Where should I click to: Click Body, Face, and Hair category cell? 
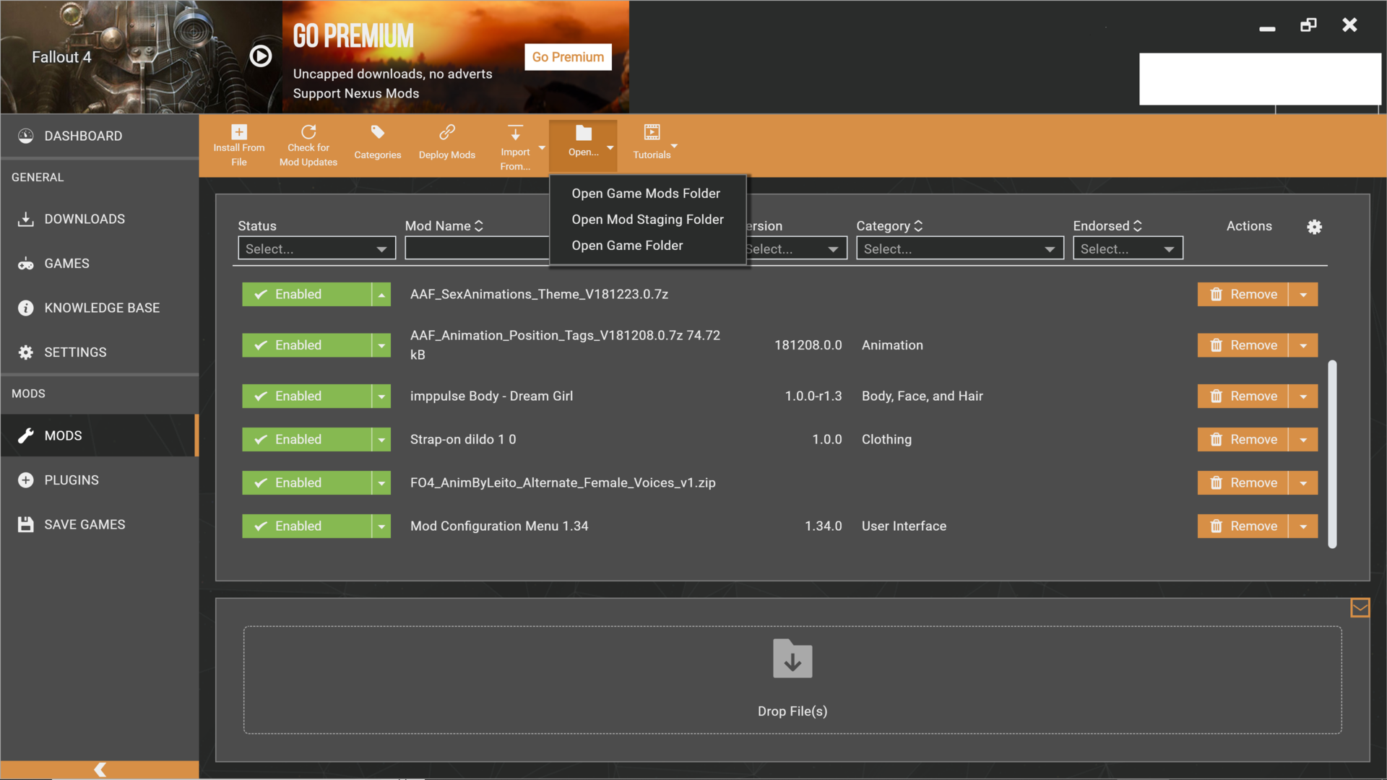(x=922, y=396)
